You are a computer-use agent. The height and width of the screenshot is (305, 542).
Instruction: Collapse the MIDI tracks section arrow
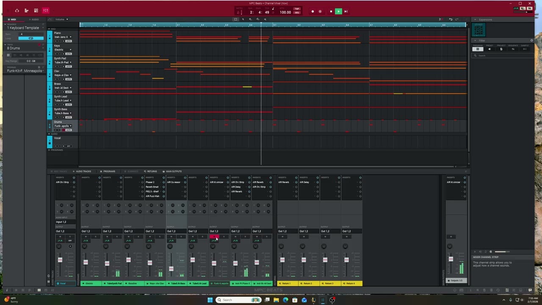pos(49,29)
